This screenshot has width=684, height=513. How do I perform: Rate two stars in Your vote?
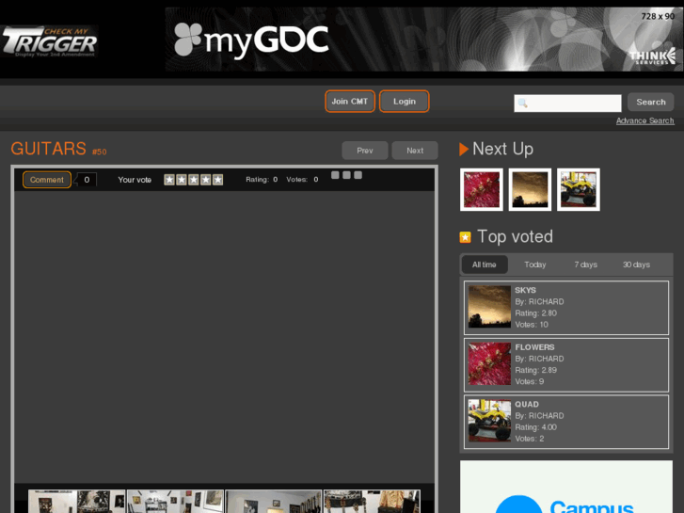(x=182, y=180)
